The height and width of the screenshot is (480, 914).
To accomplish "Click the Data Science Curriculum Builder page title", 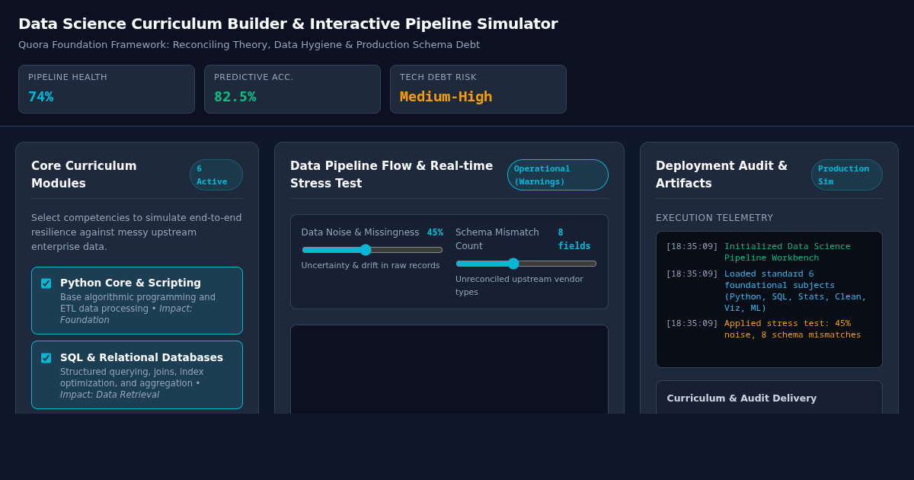I will [x=288, y=24].
